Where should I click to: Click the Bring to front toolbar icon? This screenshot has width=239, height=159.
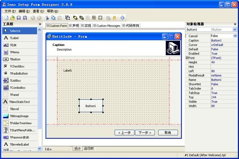click(x=75, y=18)
